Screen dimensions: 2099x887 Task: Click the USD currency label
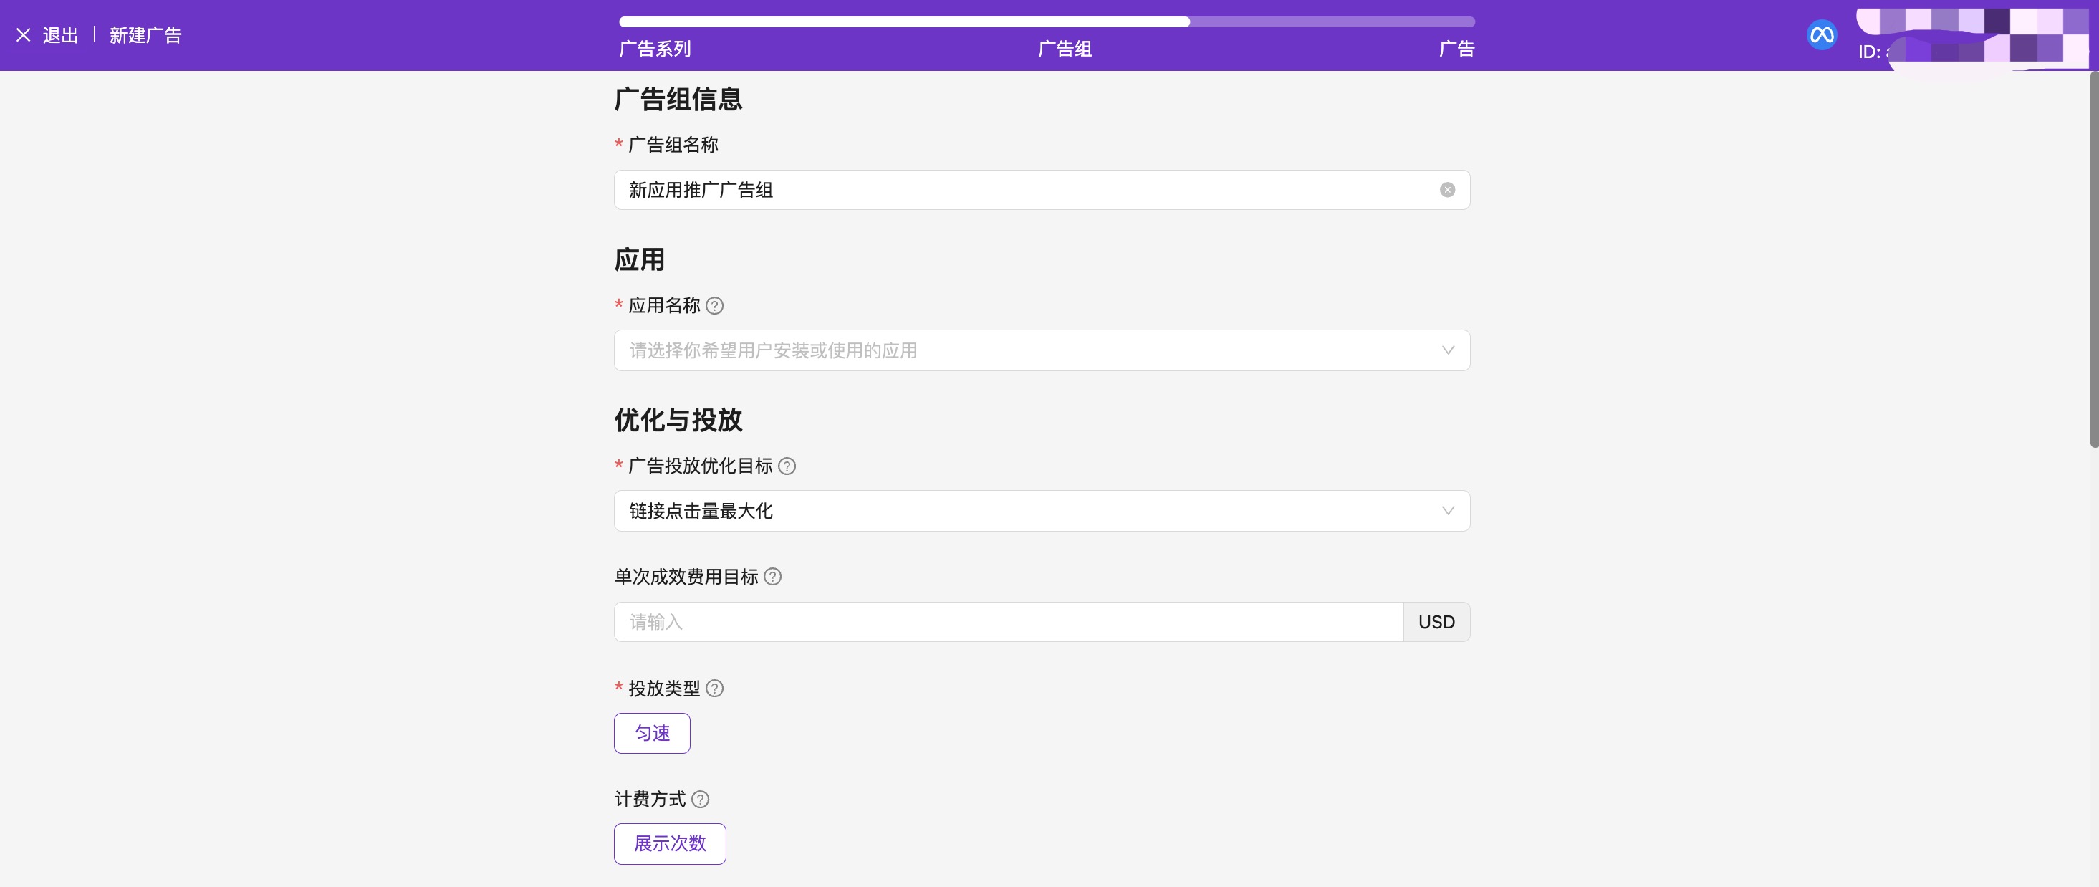point(1436,622)
